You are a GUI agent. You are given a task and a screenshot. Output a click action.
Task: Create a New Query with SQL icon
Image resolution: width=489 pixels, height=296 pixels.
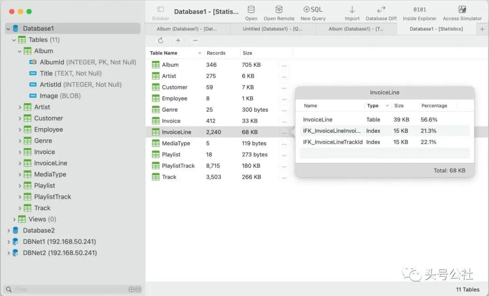(x=313, y=9)
